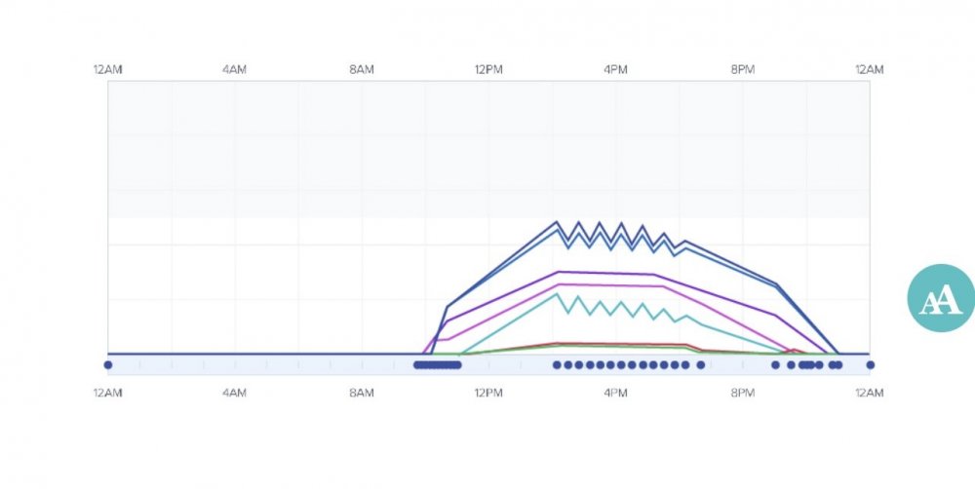
Task: Click the 8PM label on the top axis
Action: click(742, 69)
